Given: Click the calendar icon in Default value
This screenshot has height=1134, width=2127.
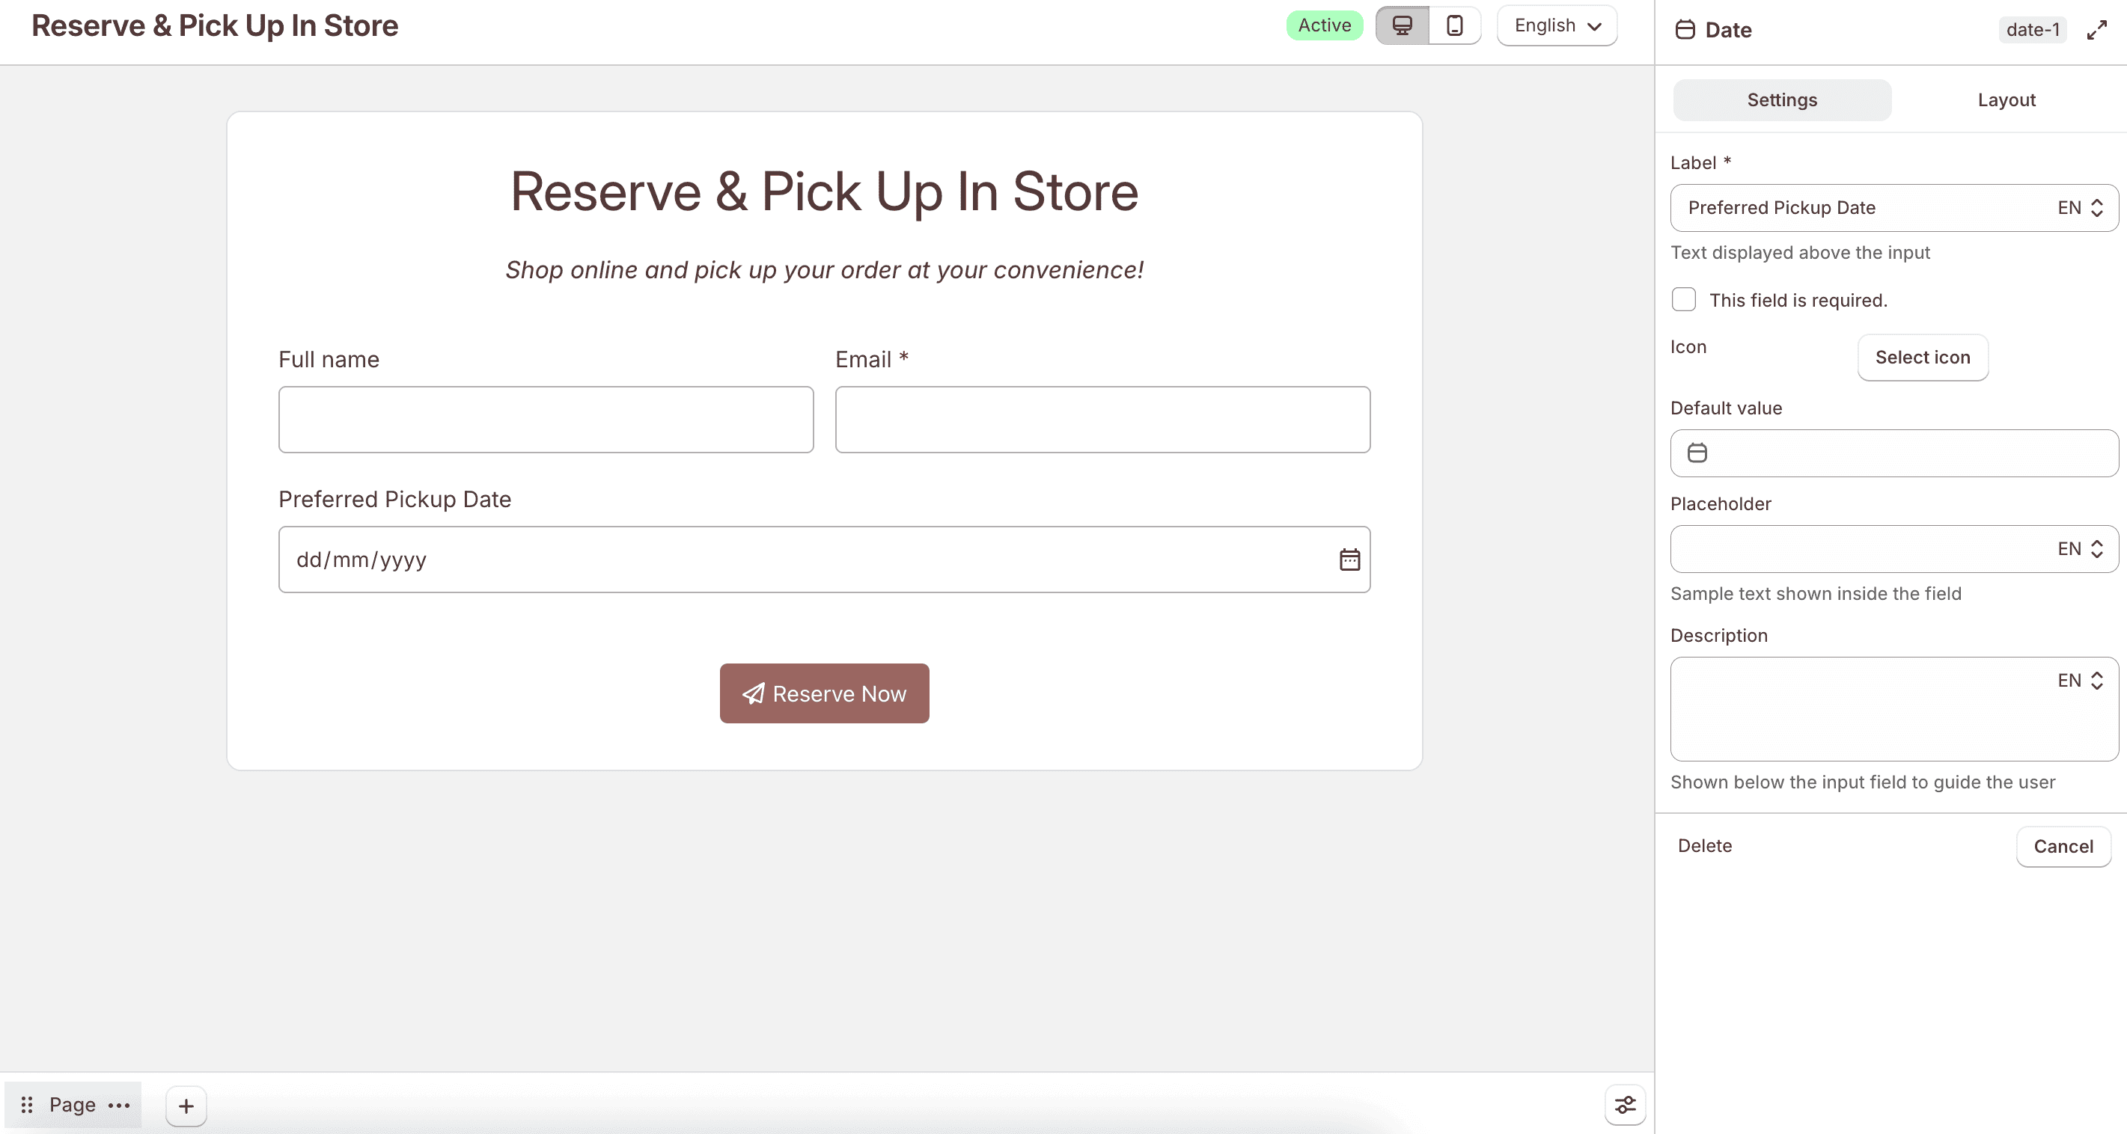Looking at the screenshot, I should (x=1697, y=453).
